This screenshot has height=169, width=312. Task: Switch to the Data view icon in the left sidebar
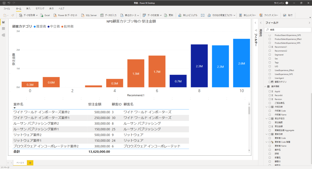pyautogui.click(x=3, y=29)
